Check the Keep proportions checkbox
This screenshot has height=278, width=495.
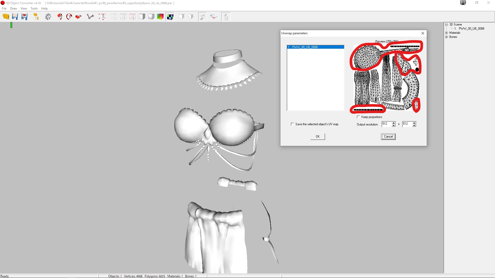coord(358,117)
